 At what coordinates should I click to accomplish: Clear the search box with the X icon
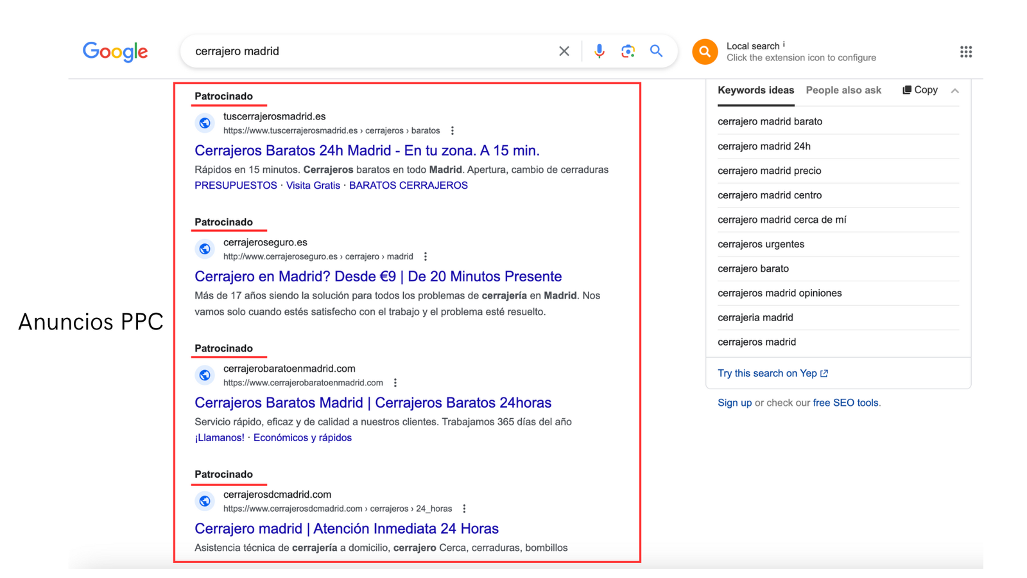564,51
